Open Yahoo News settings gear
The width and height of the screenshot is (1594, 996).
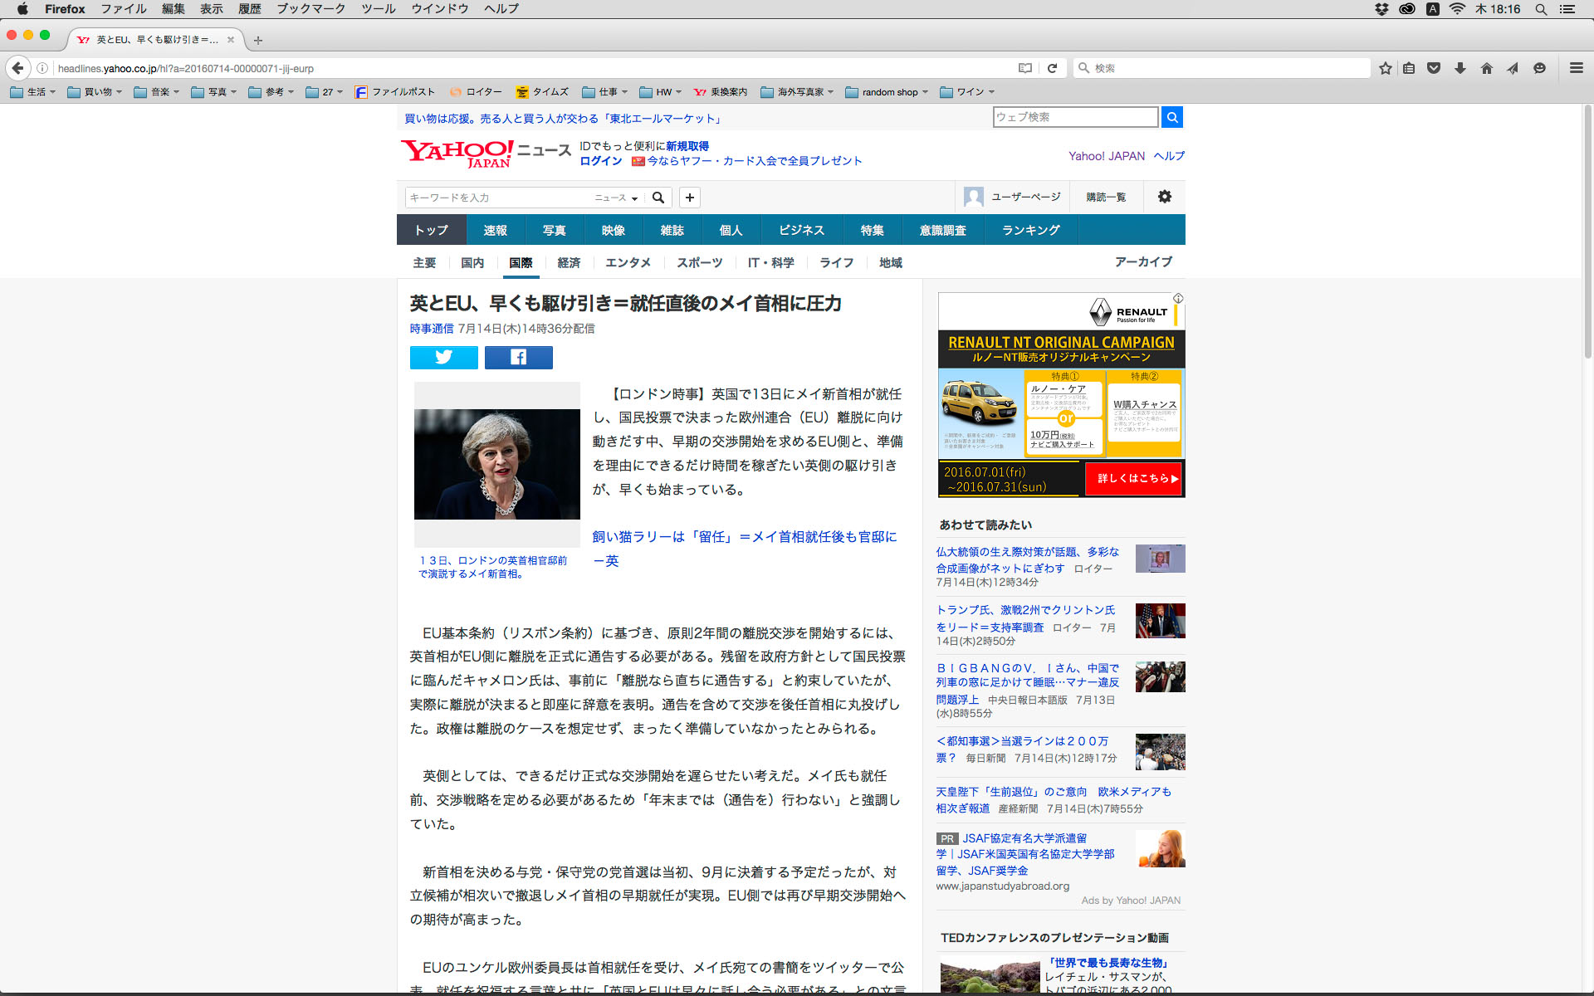click(1165, 197)
